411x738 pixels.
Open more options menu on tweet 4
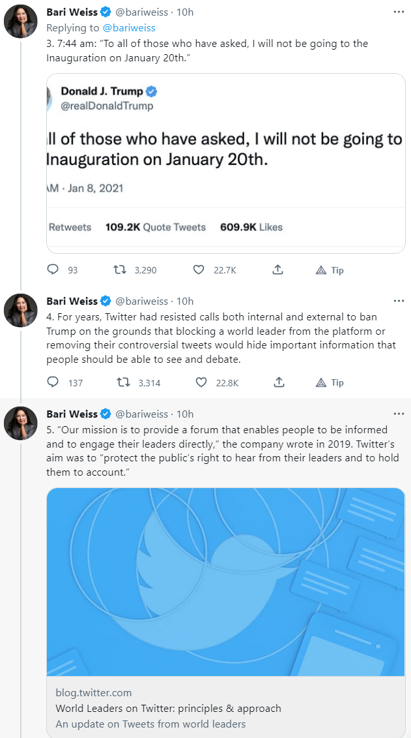pyautogui.click(x=399, y=301)
